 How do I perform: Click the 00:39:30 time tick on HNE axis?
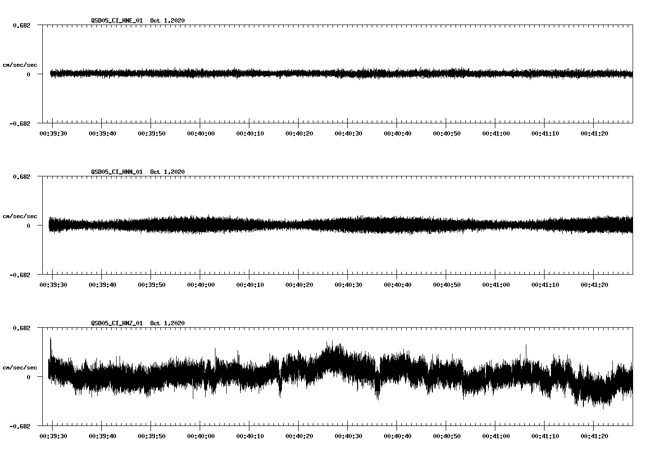pos(54,133)
